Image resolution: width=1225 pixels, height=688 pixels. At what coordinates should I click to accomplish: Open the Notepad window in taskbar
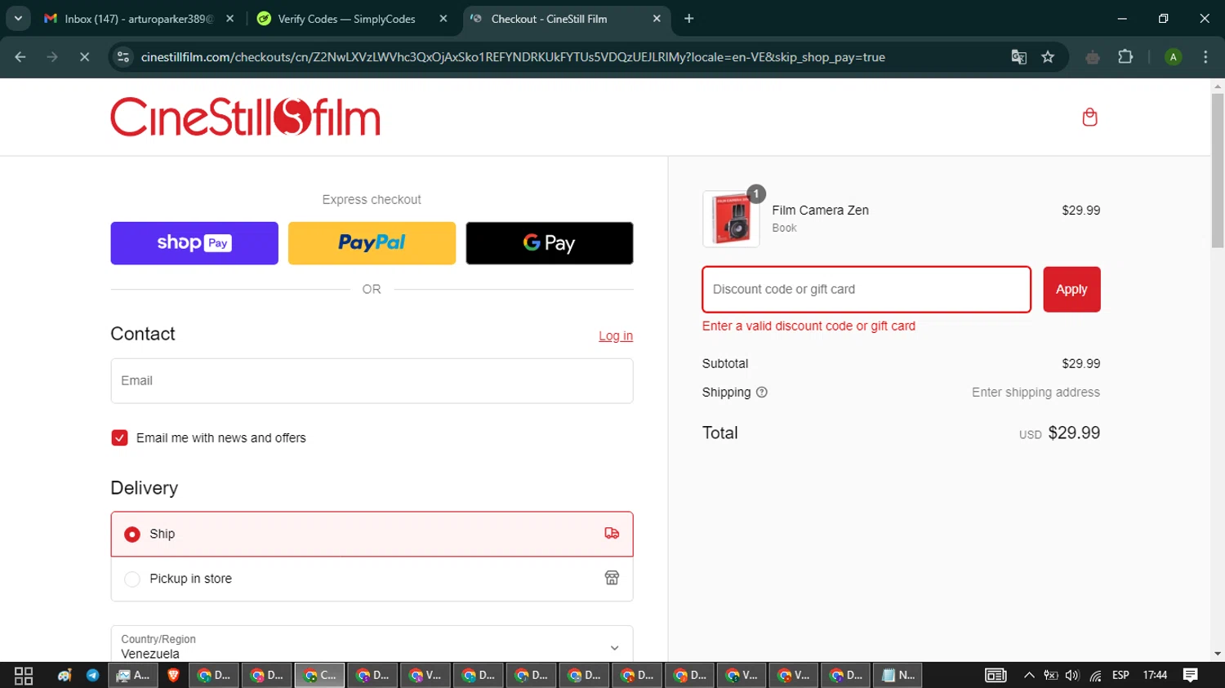point(898,676)
